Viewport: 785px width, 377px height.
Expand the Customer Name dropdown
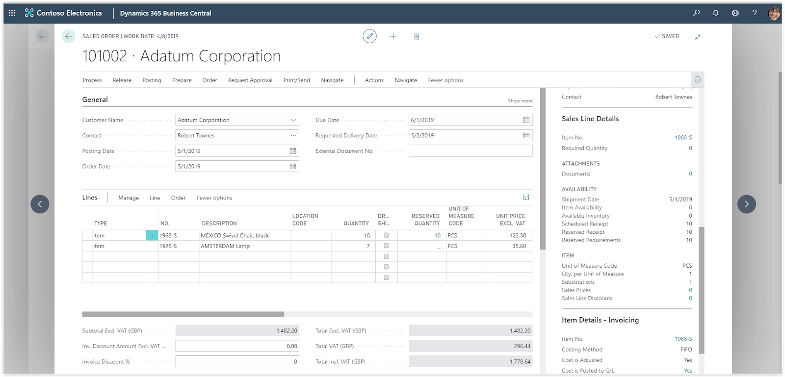pos(293,120)
